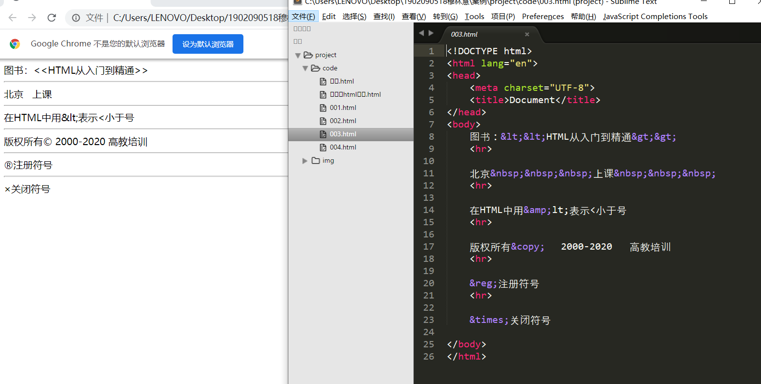Open 002.html in the sidebar
The height and width of the screenshot is (384, 761).
pos(343,121)
